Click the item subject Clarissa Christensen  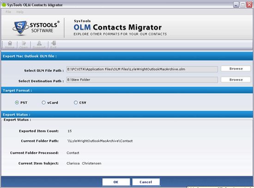click(84, 163)
